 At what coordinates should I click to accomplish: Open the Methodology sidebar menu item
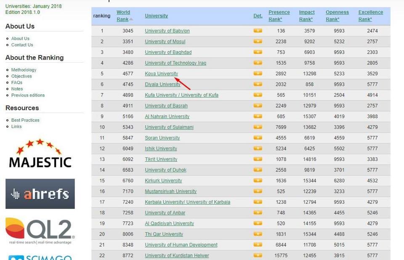click(24, 70)
